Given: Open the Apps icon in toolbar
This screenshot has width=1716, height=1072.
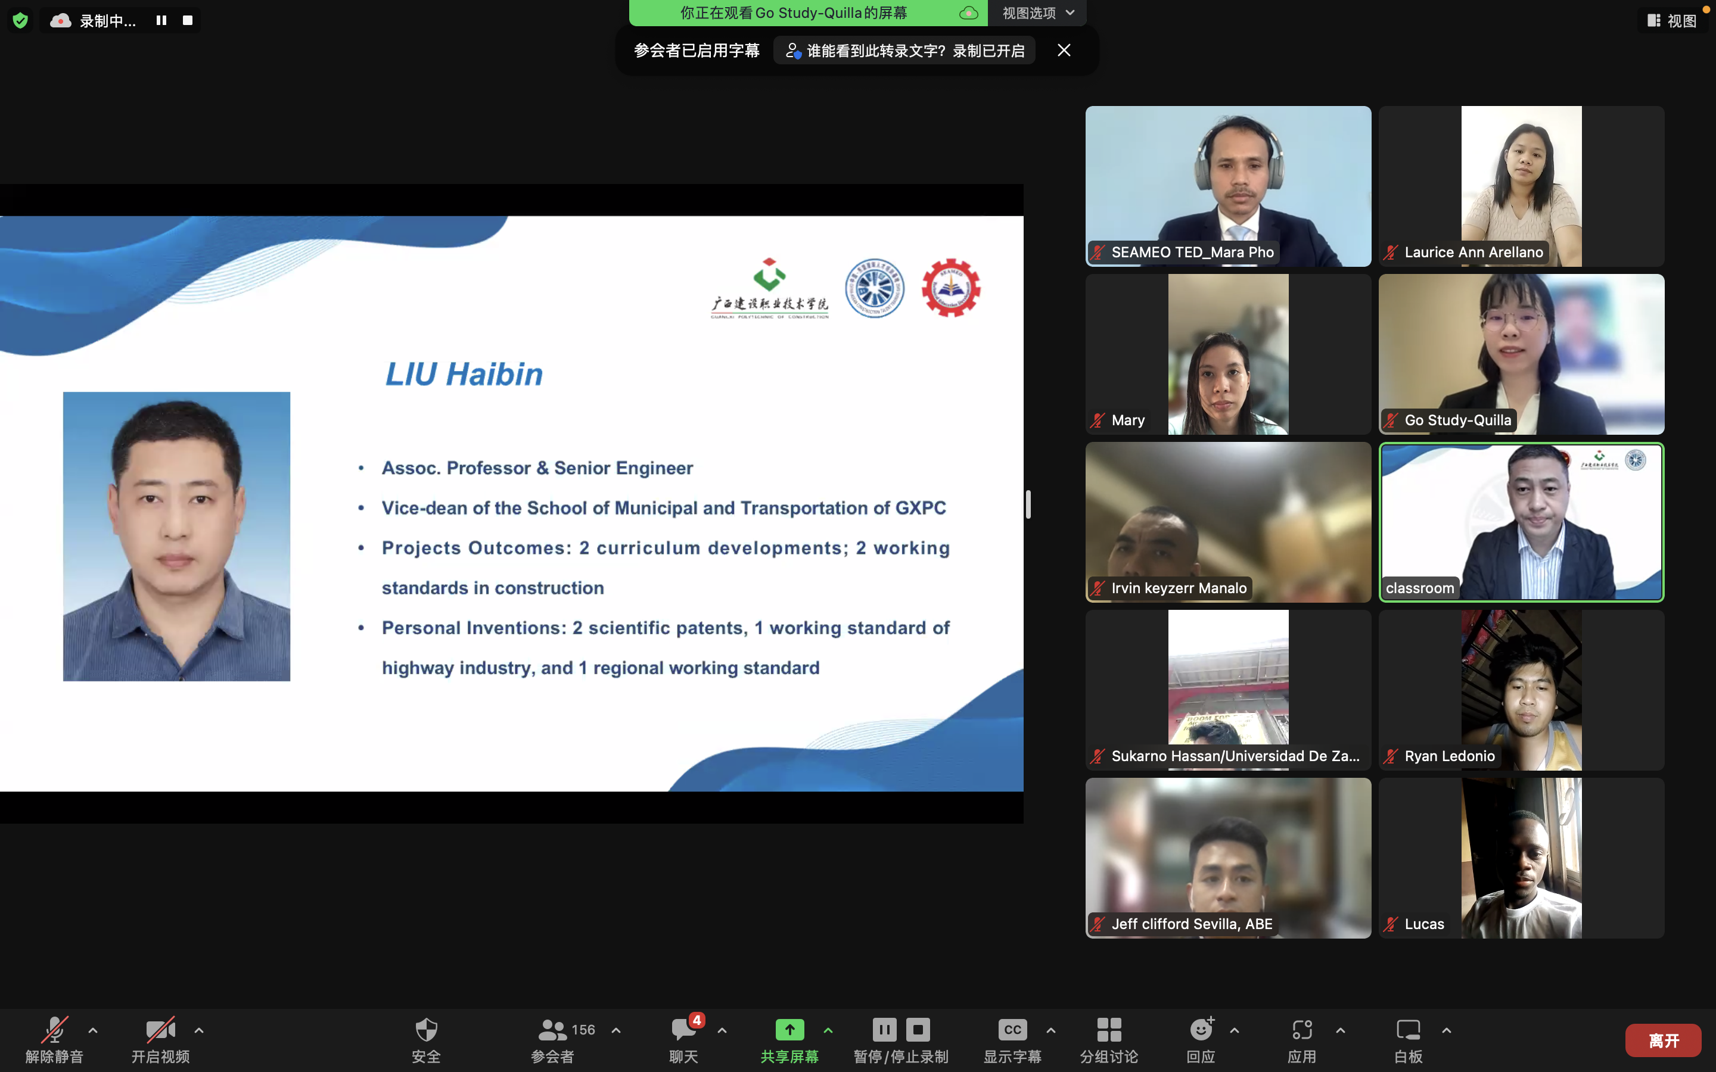Looking at the screenshot, I should 1301,1030.
